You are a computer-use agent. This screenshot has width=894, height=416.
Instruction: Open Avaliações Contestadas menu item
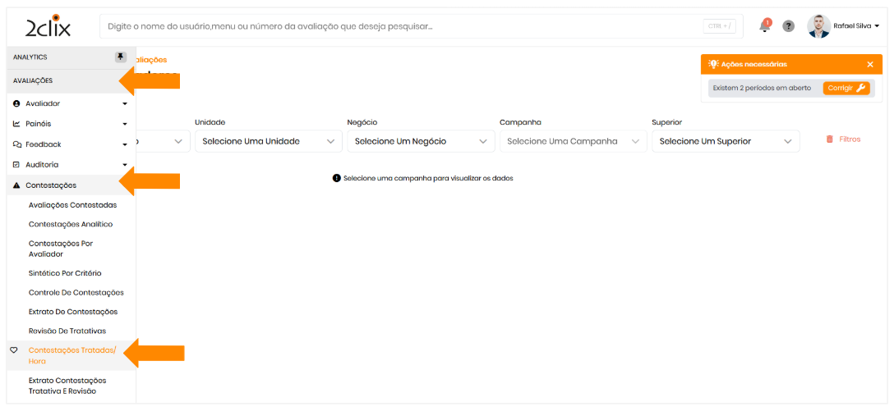[72, 205]
